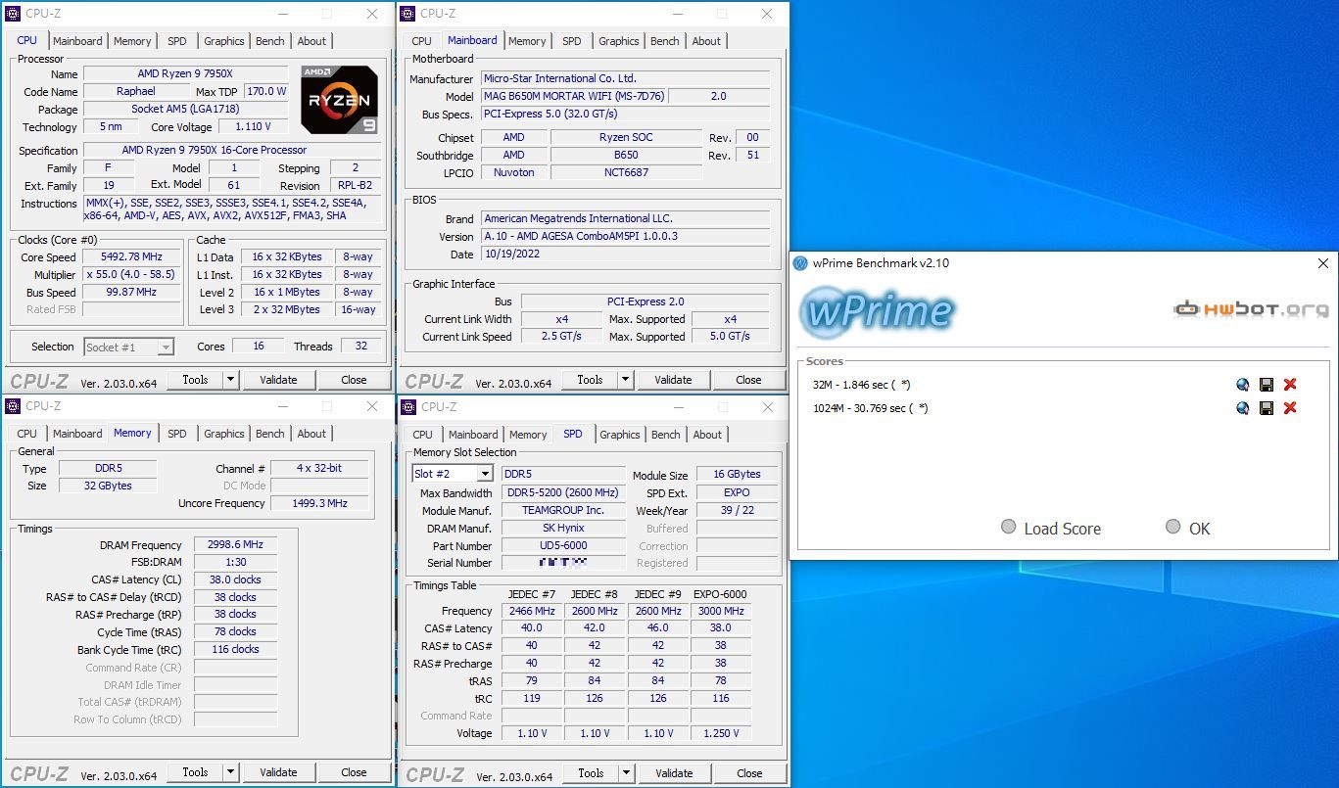Delete the 1024M score with red X

[1290, 408]
